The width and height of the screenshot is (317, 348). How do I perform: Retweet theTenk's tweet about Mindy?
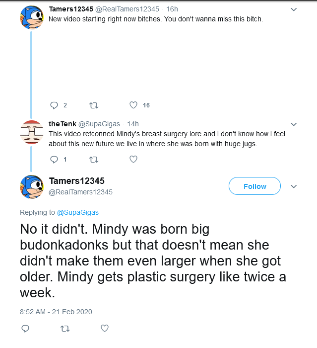pyautogui.click(x=93, y=160)
